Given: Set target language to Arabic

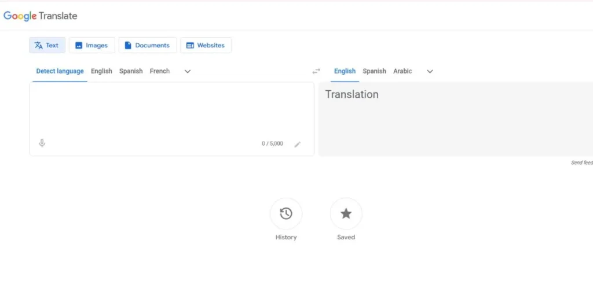Looking at the screenshot, I should (402, 71).
